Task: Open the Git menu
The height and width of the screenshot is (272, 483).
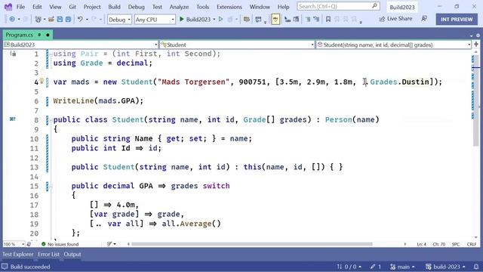Action: point(72,7)
